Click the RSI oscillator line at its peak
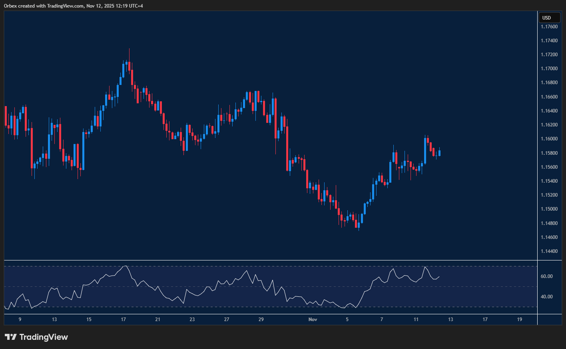Viewport: 566px width, 349px height. tap(126, 266)
